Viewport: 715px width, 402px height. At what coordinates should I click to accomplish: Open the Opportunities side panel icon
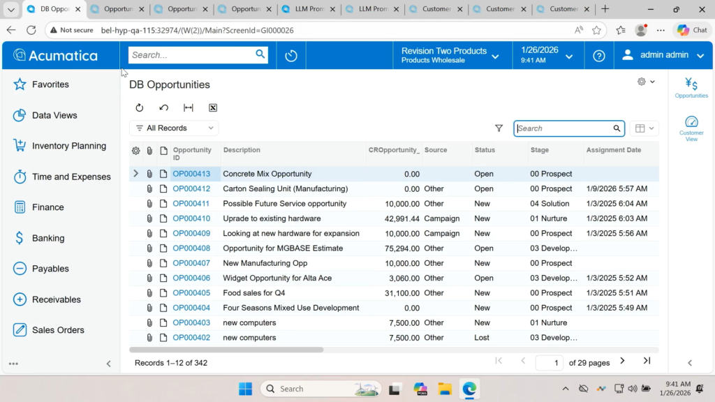[691, 88]
